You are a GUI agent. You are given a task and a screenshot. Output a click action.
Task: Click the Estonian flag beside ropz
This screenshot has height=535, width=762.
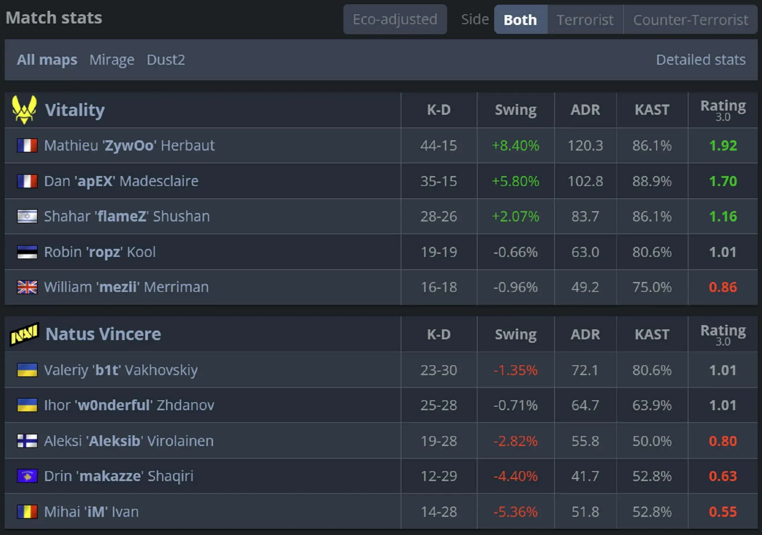click(x=27, y=252)
